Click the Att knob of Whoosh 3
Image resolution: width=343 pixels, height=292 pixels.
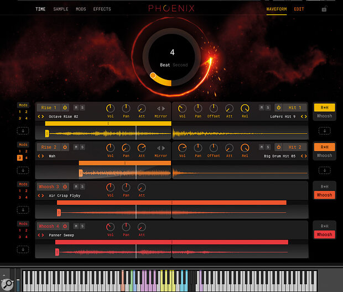[x=142, y=188]
